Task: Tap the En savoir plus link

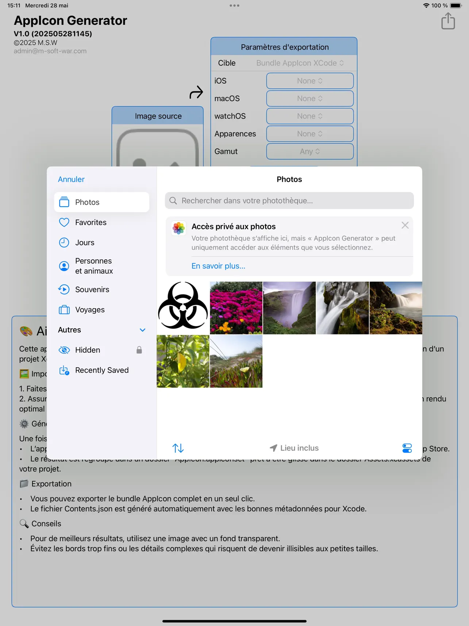Action: click(218, 266)
